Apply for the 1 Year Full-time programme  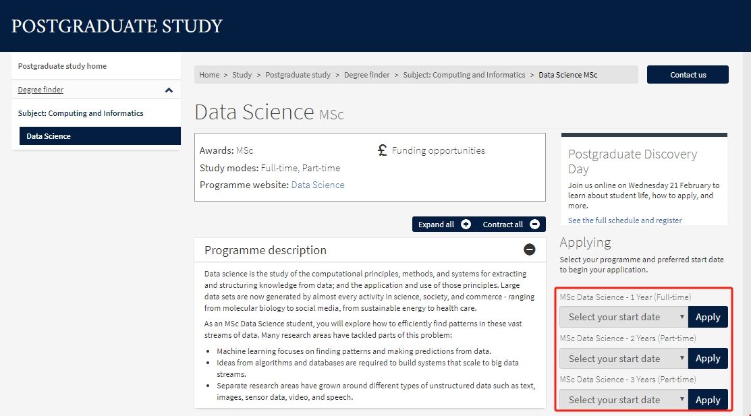click(x=708, y=317)
